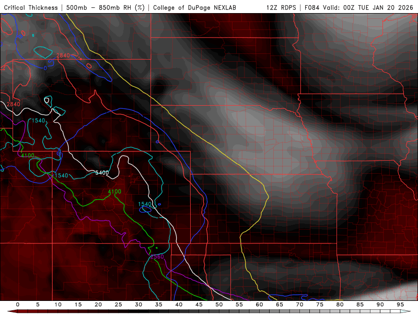Select the "12Z RDPS" model run label
418x314 pixels.
(x=281, y=7)
